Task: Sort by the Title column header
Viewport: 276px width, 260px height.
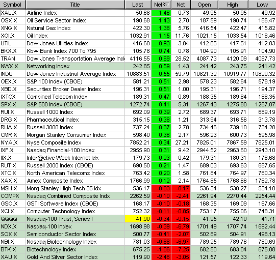Action: tap(75, 5)
